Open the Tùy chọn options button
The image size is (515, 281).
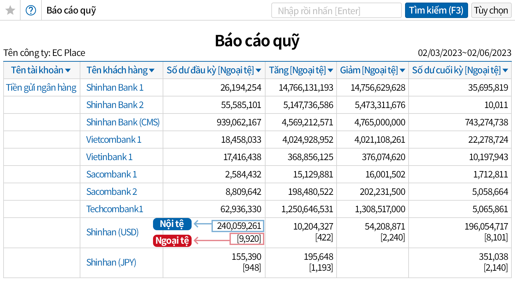tap(491, 11)
